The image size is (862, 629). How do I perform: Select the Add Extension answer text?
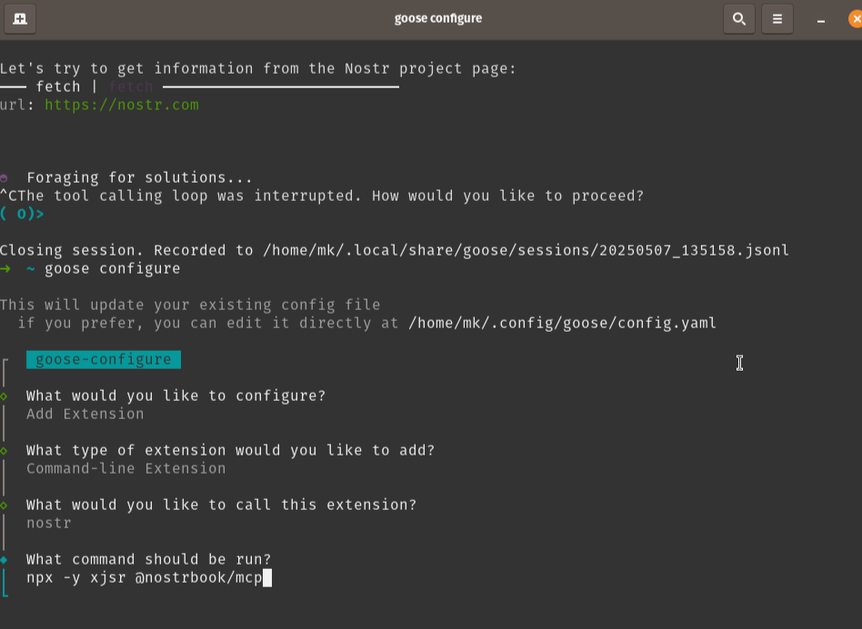84,414
